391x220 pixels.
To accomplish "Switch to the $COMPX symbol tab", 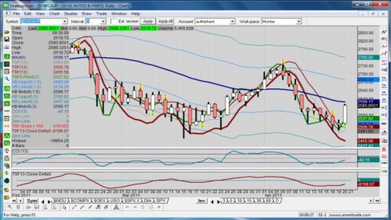I will (80, 201).
